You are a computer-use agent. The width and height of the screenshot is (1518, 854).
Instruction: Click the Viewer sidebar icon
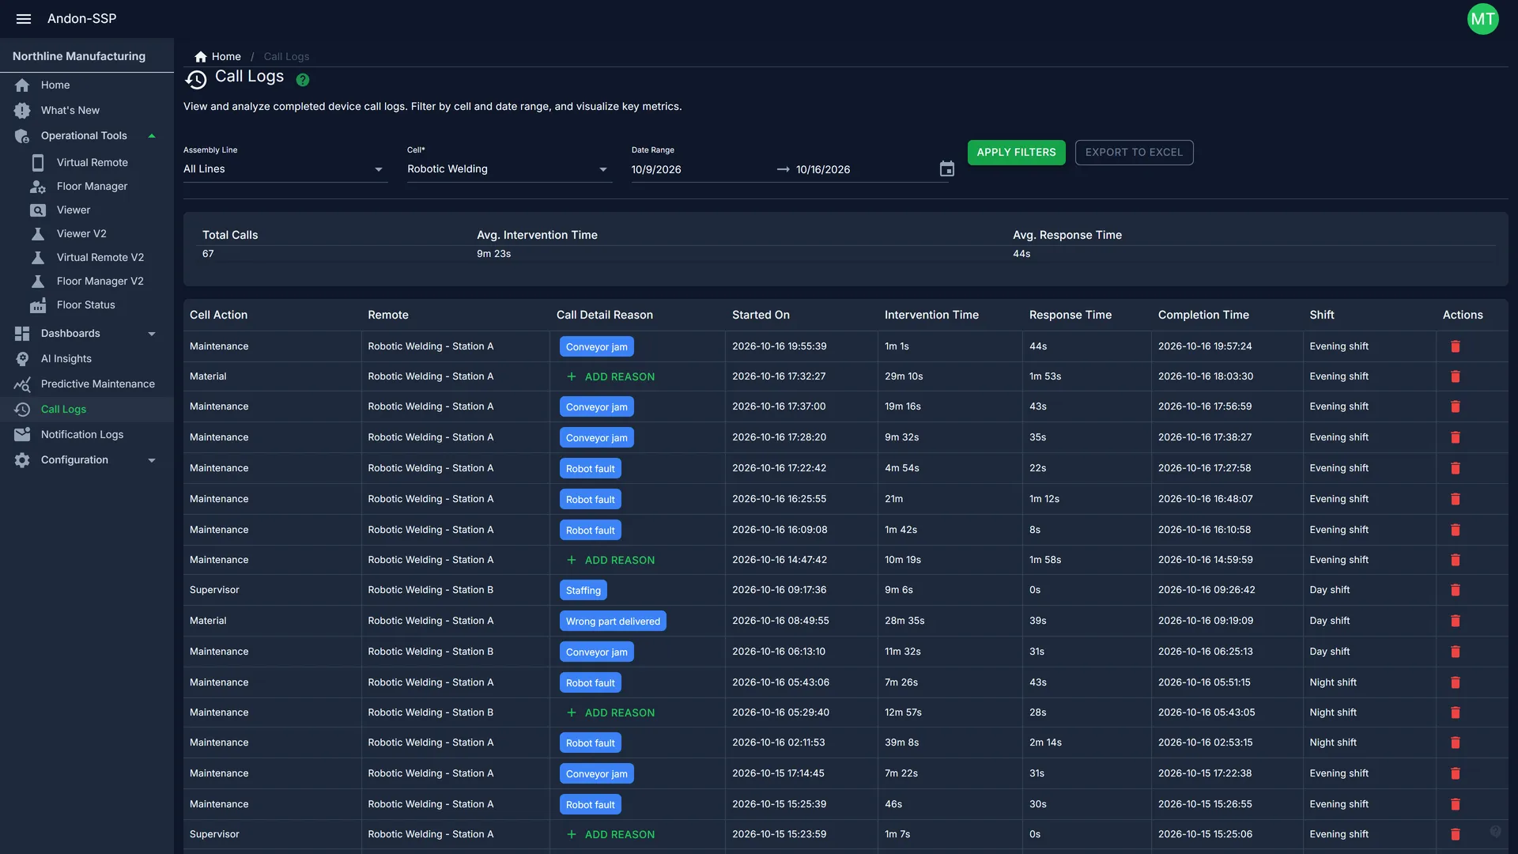[37, 210]
